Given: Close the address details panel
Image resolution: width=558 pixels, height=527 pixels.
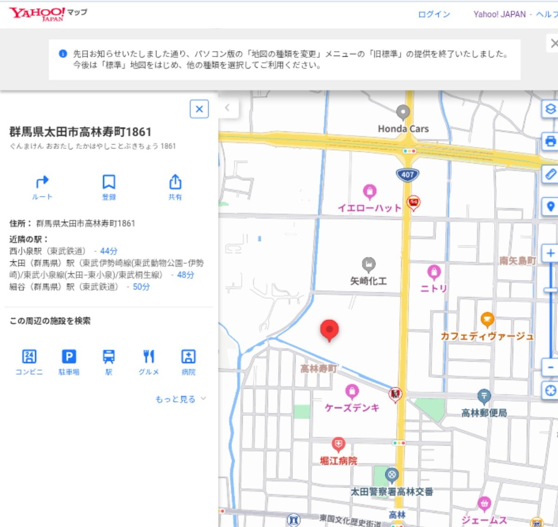Looking at the screenshot, I should pyautogui.click(x=199, y=109).
